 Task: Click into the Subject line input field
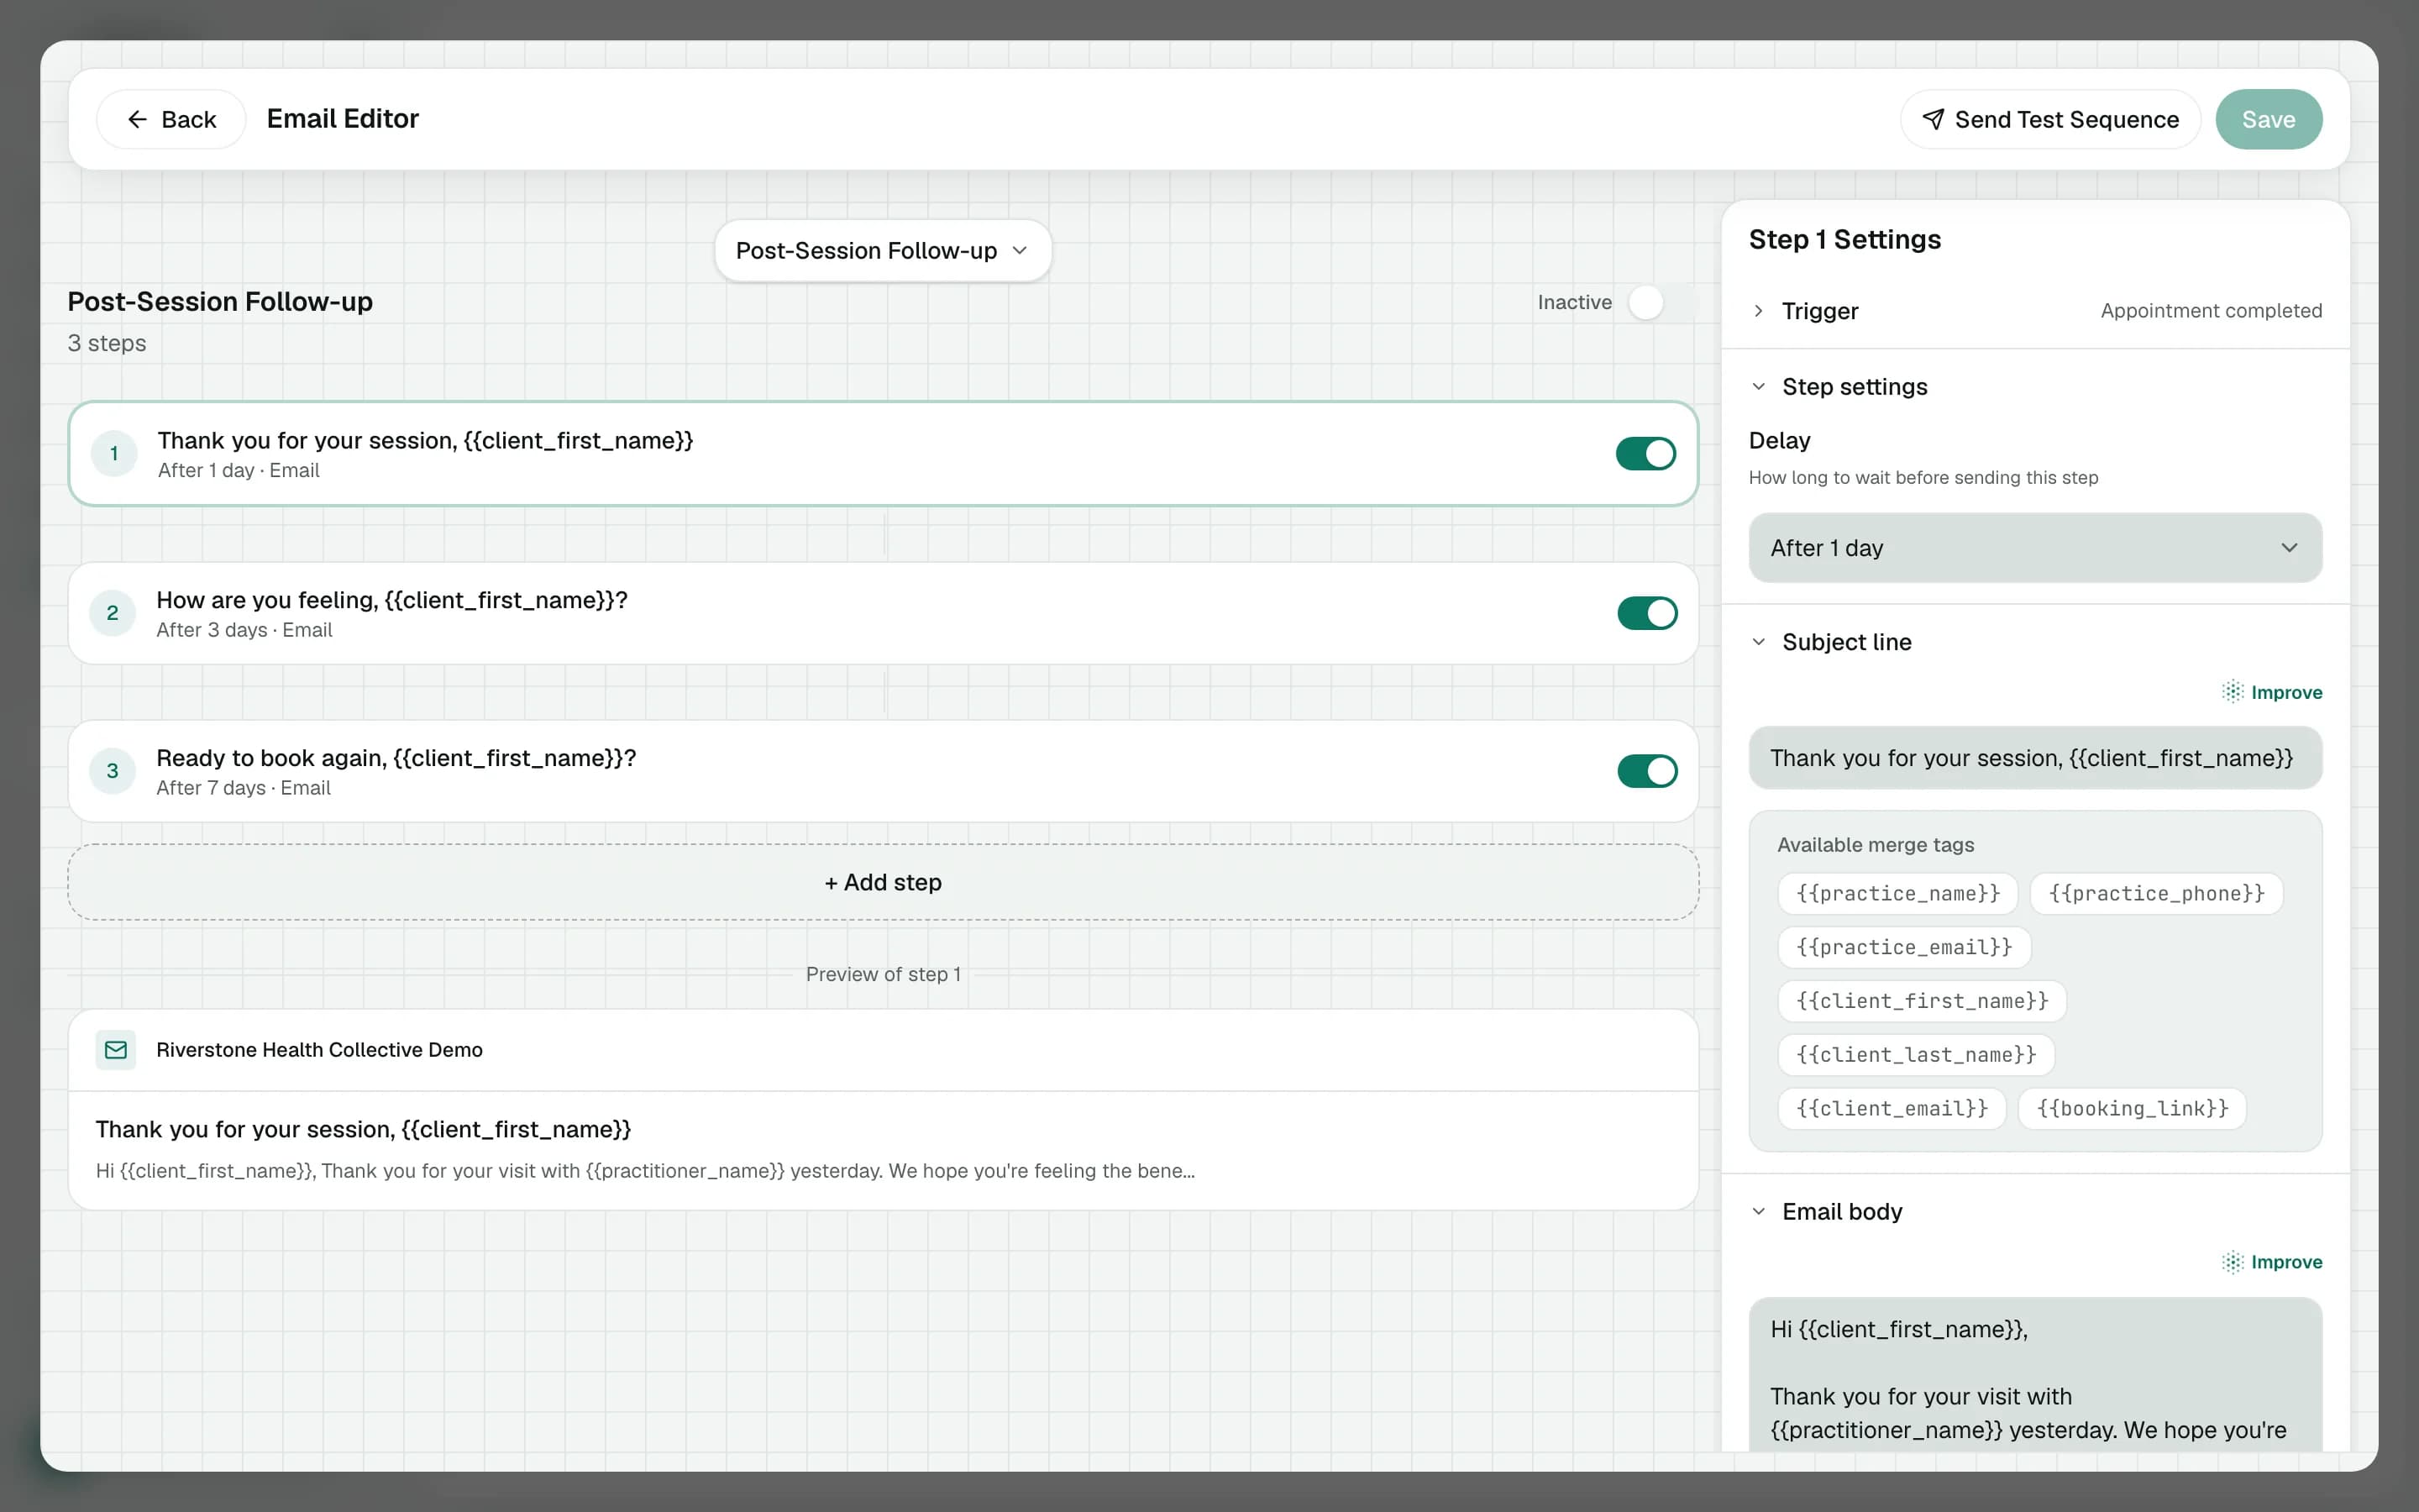click(x=2035, y=758)
